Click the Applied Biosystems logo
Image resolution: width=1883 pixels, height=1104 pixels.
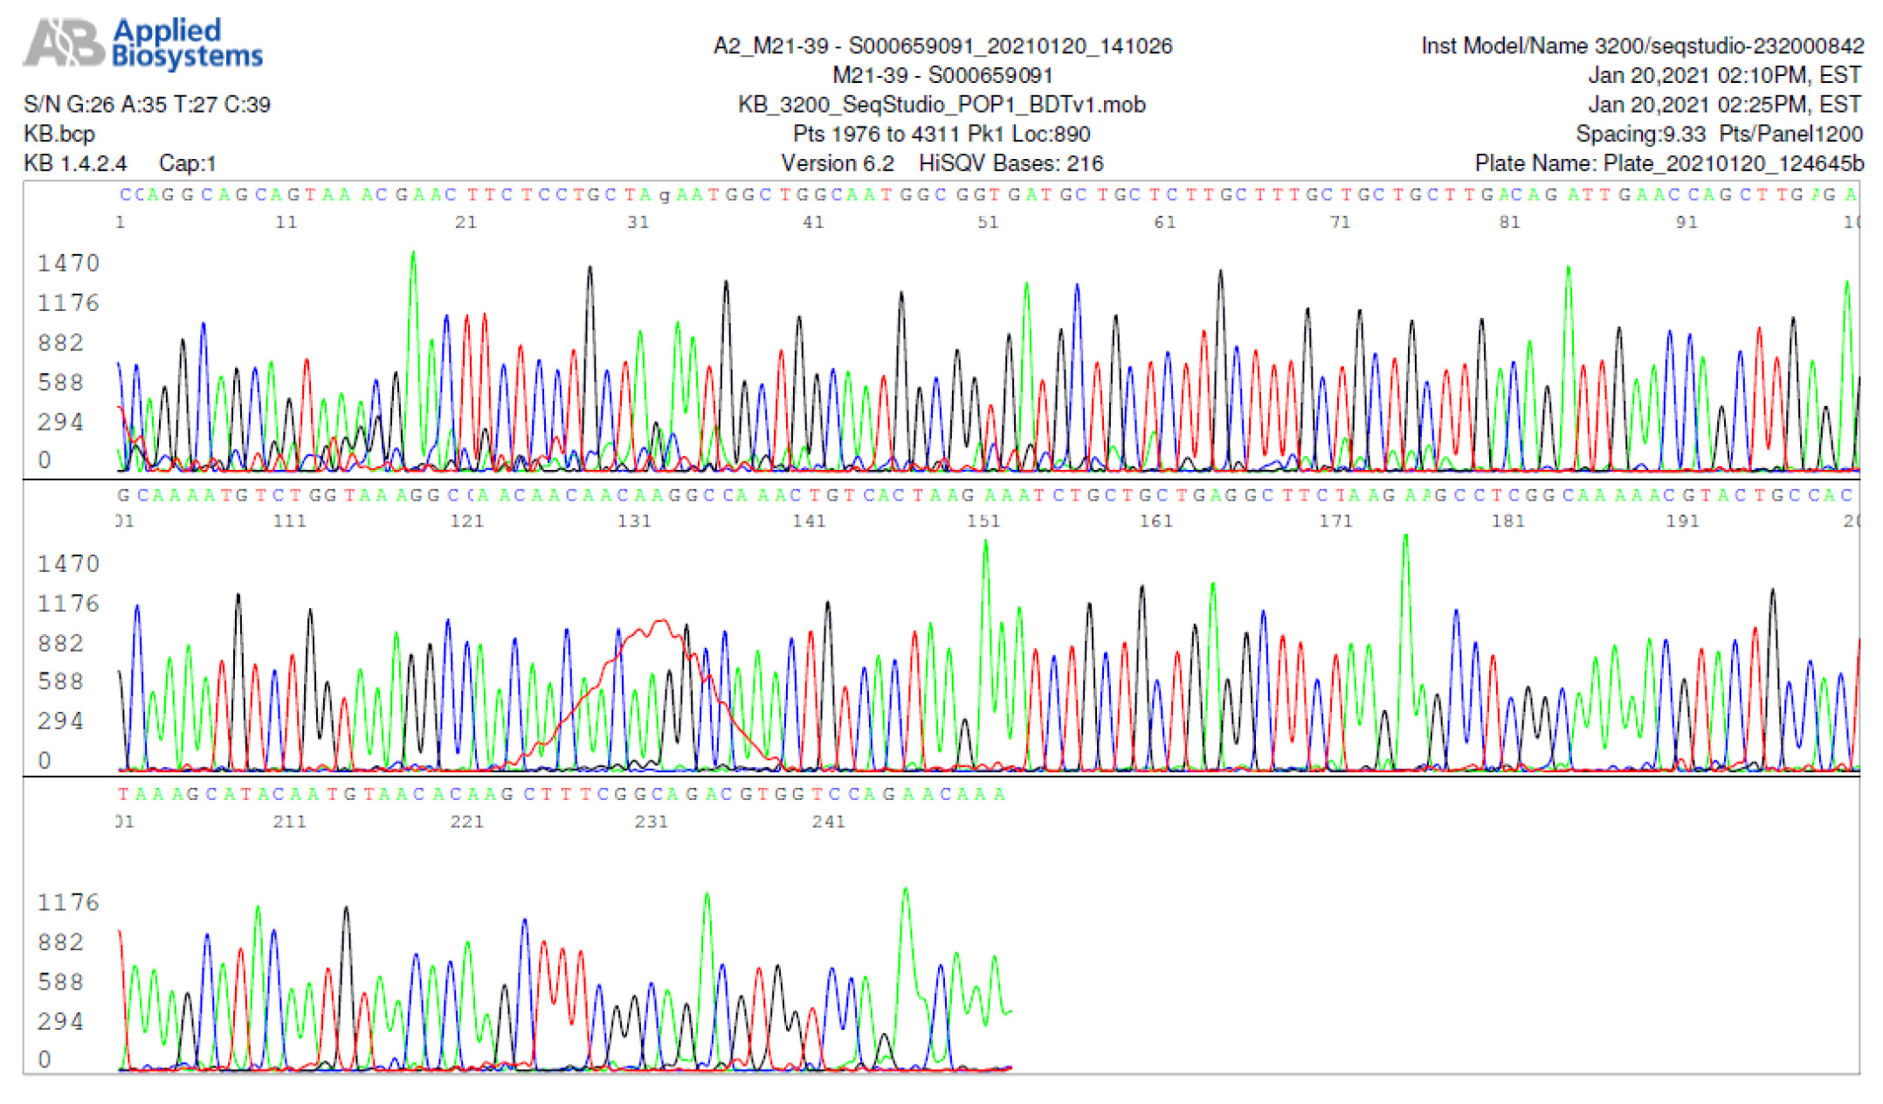(x=143, y=43)
